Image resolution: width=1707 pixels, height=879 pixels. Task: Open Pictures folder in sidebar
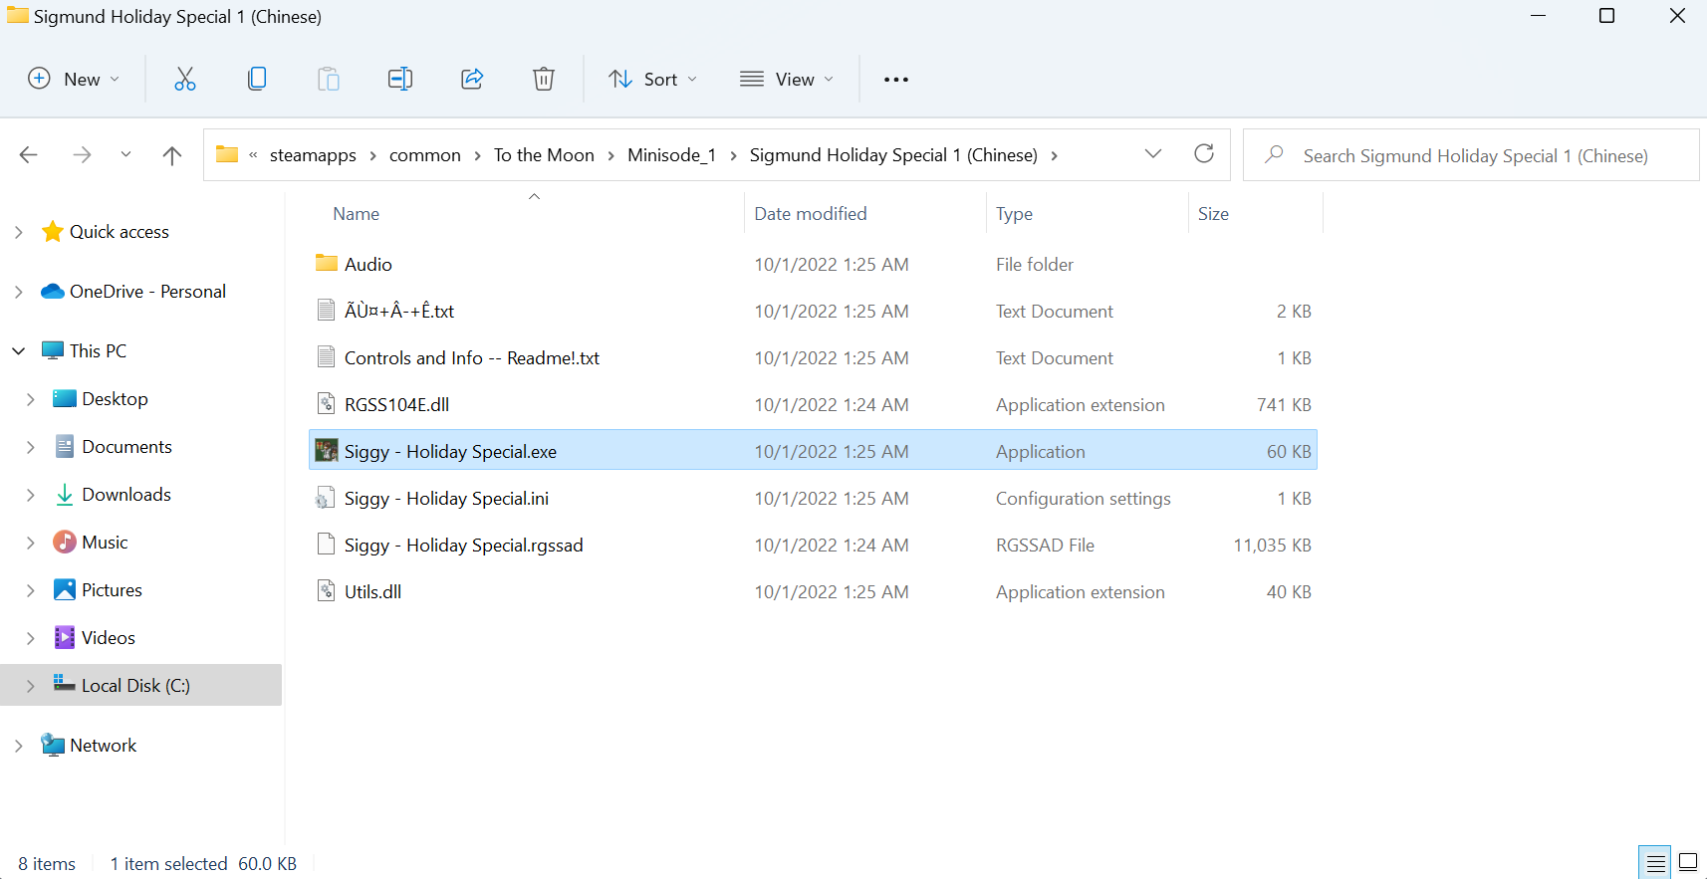point(112,590)
